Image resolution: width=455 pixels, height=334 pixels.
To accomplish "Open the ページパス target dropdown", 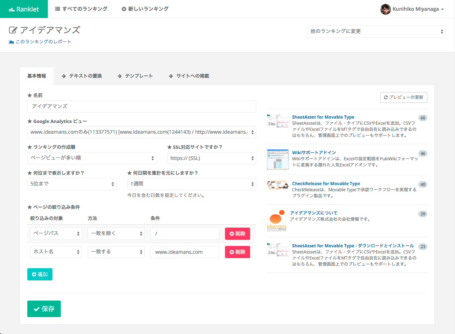I will click(56, 233).
